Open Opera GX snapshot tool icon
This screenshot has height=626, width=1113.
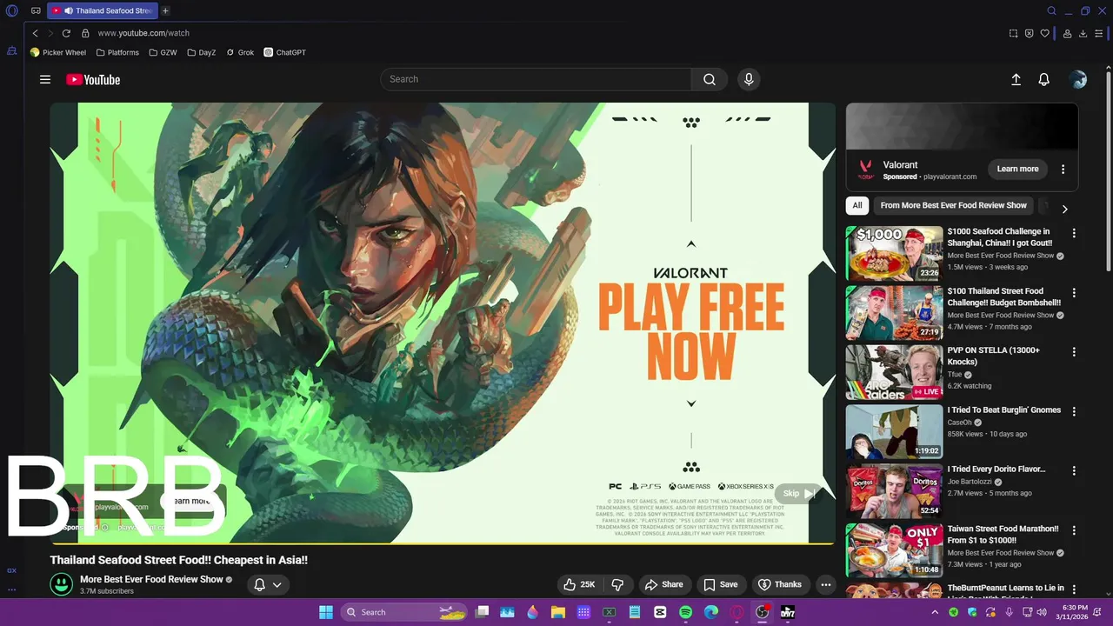[x=1013, y=33]
